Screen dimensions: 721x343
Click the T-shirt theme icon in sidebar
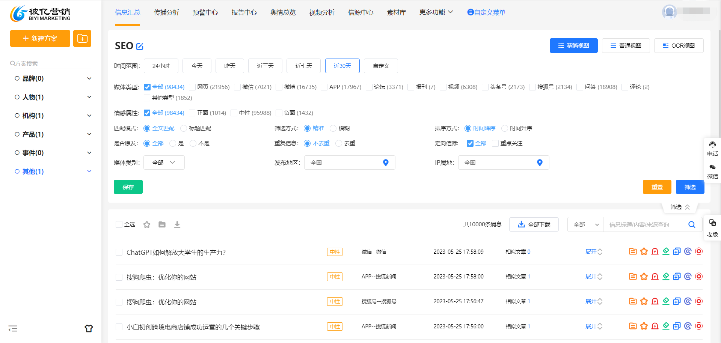[x=89, y=328]
